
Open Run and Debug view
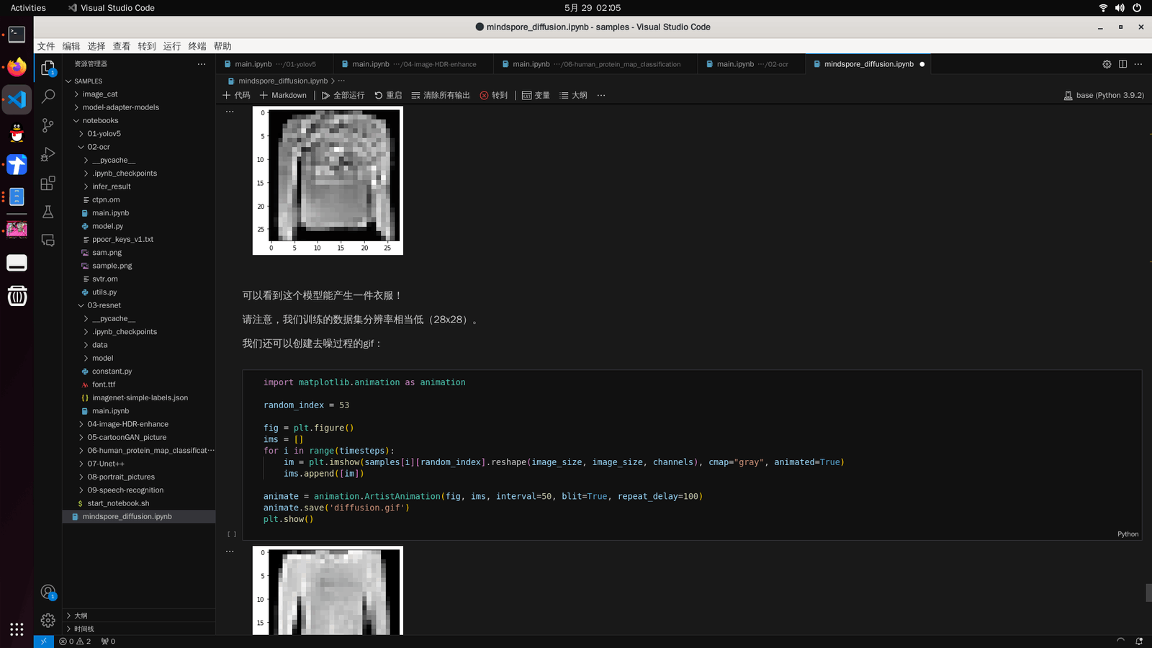48,154
